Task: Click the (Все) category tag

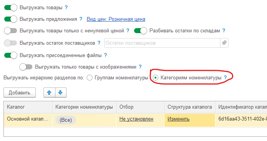Action: click(65, 120)
